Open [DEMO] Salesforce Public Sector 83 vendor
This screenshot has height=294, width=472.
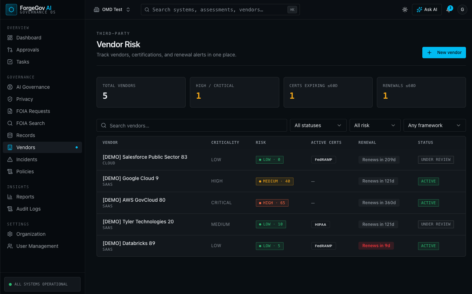click(x=145, y=157)
